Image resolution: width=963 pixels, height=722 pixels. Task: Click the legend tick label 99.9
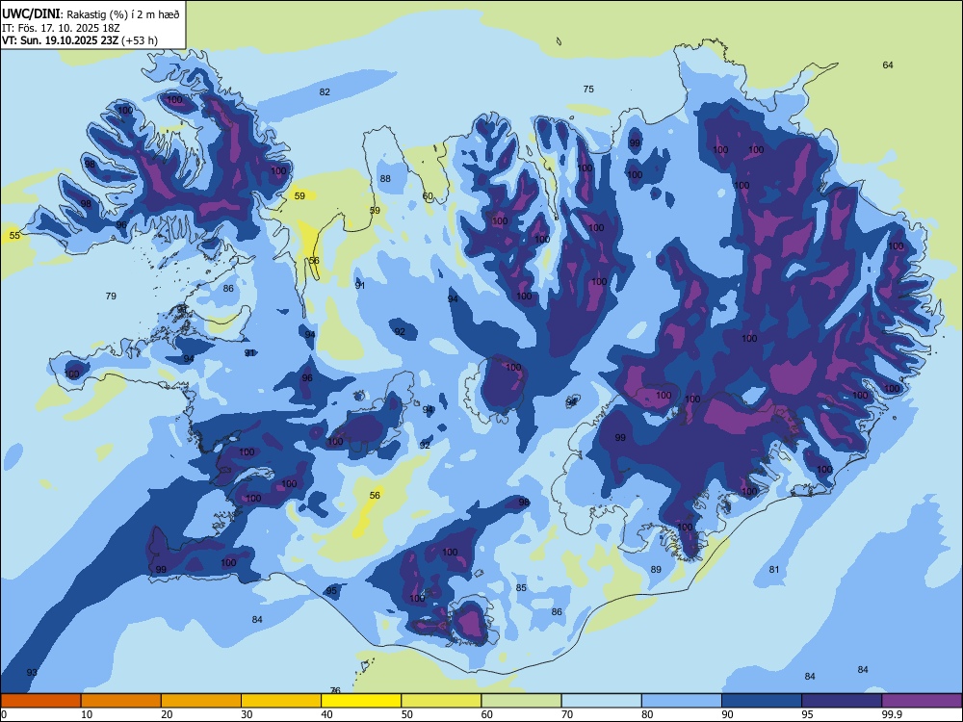coord(891,714)
